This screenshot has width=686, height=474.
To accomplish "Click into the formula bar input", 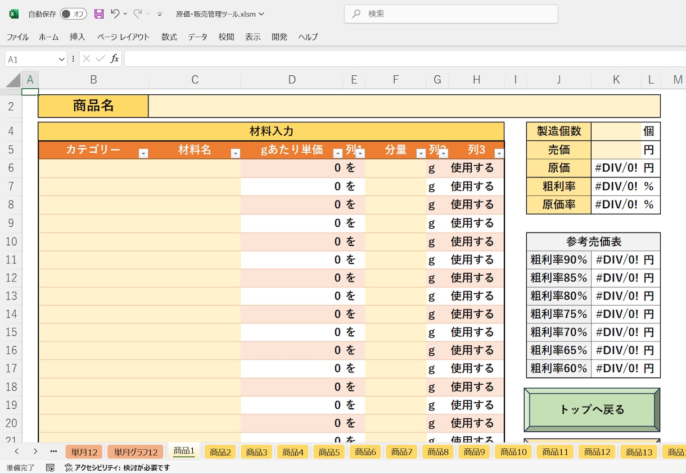I will 405,58.
